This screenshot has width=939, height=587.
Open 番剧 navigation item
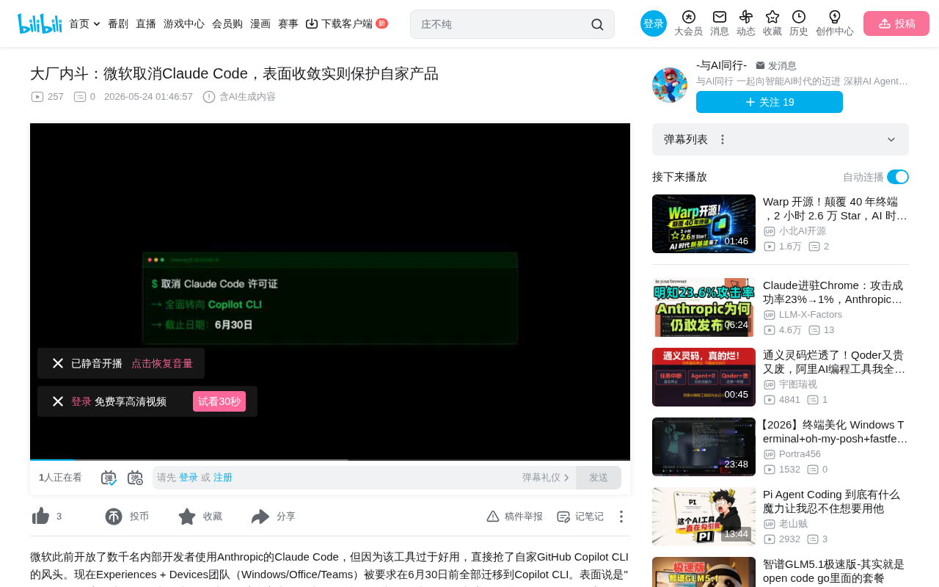coord(118,23)
